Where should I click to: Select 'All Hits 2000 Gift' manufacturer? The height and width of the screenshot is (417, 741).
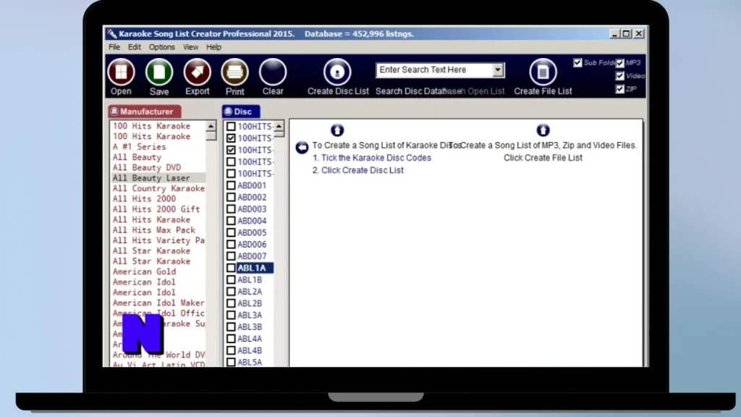(156, 209)
